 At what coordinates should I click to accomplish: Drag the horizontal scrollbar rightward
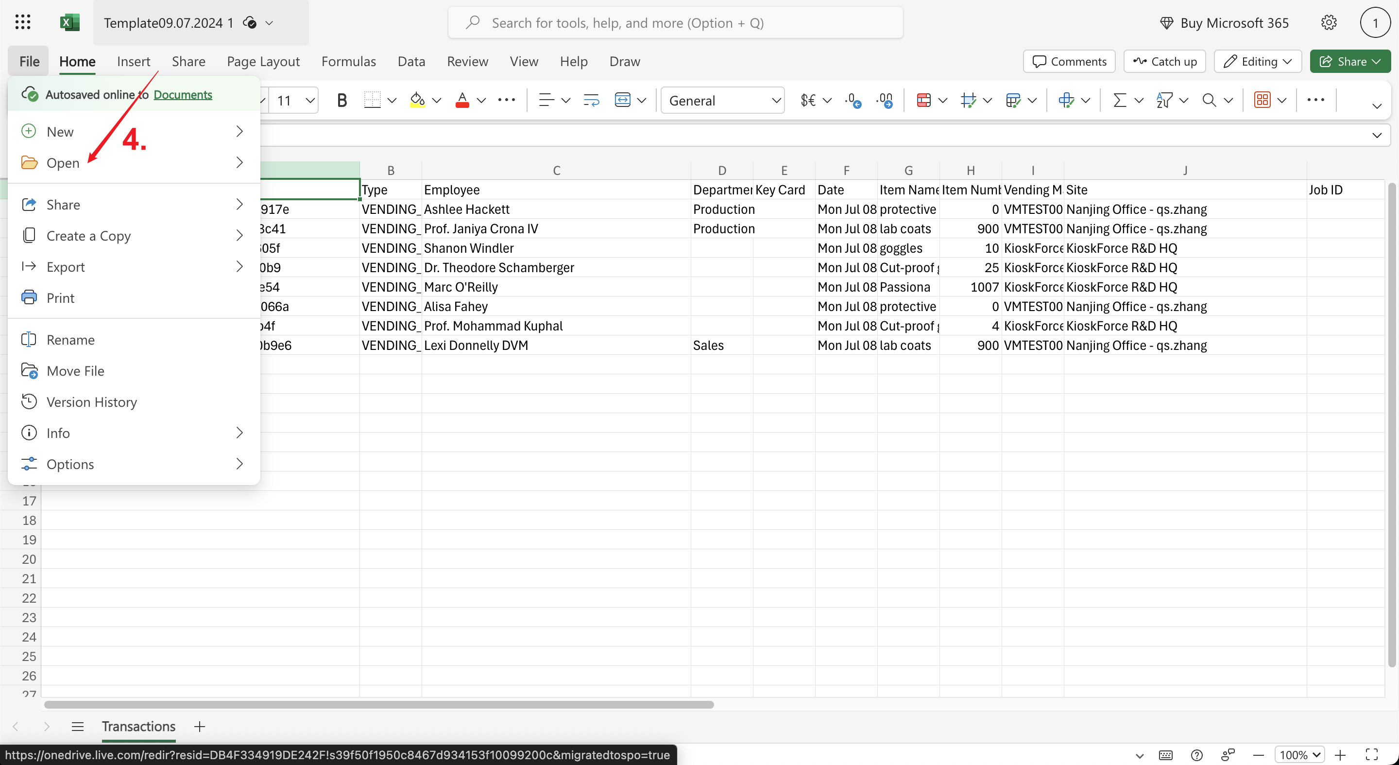click(x=377, y=705)
